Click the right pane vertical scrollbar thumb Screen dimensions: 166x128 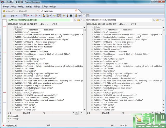tap(163, 30)
